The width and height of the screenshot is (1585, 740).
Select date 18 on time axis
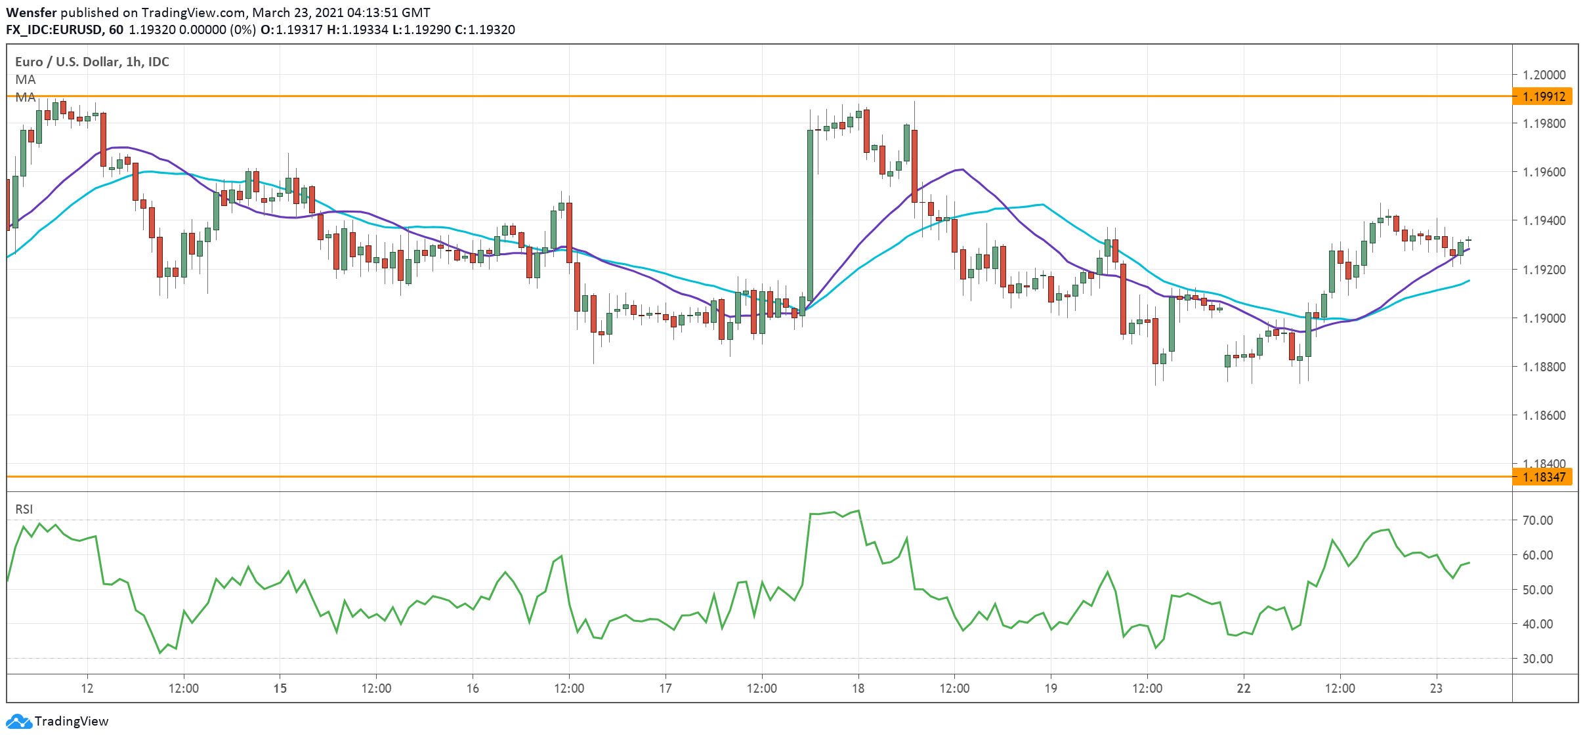858,688
